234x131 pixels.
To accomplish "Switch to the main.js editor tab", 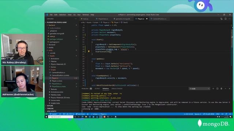I will 85,19.
